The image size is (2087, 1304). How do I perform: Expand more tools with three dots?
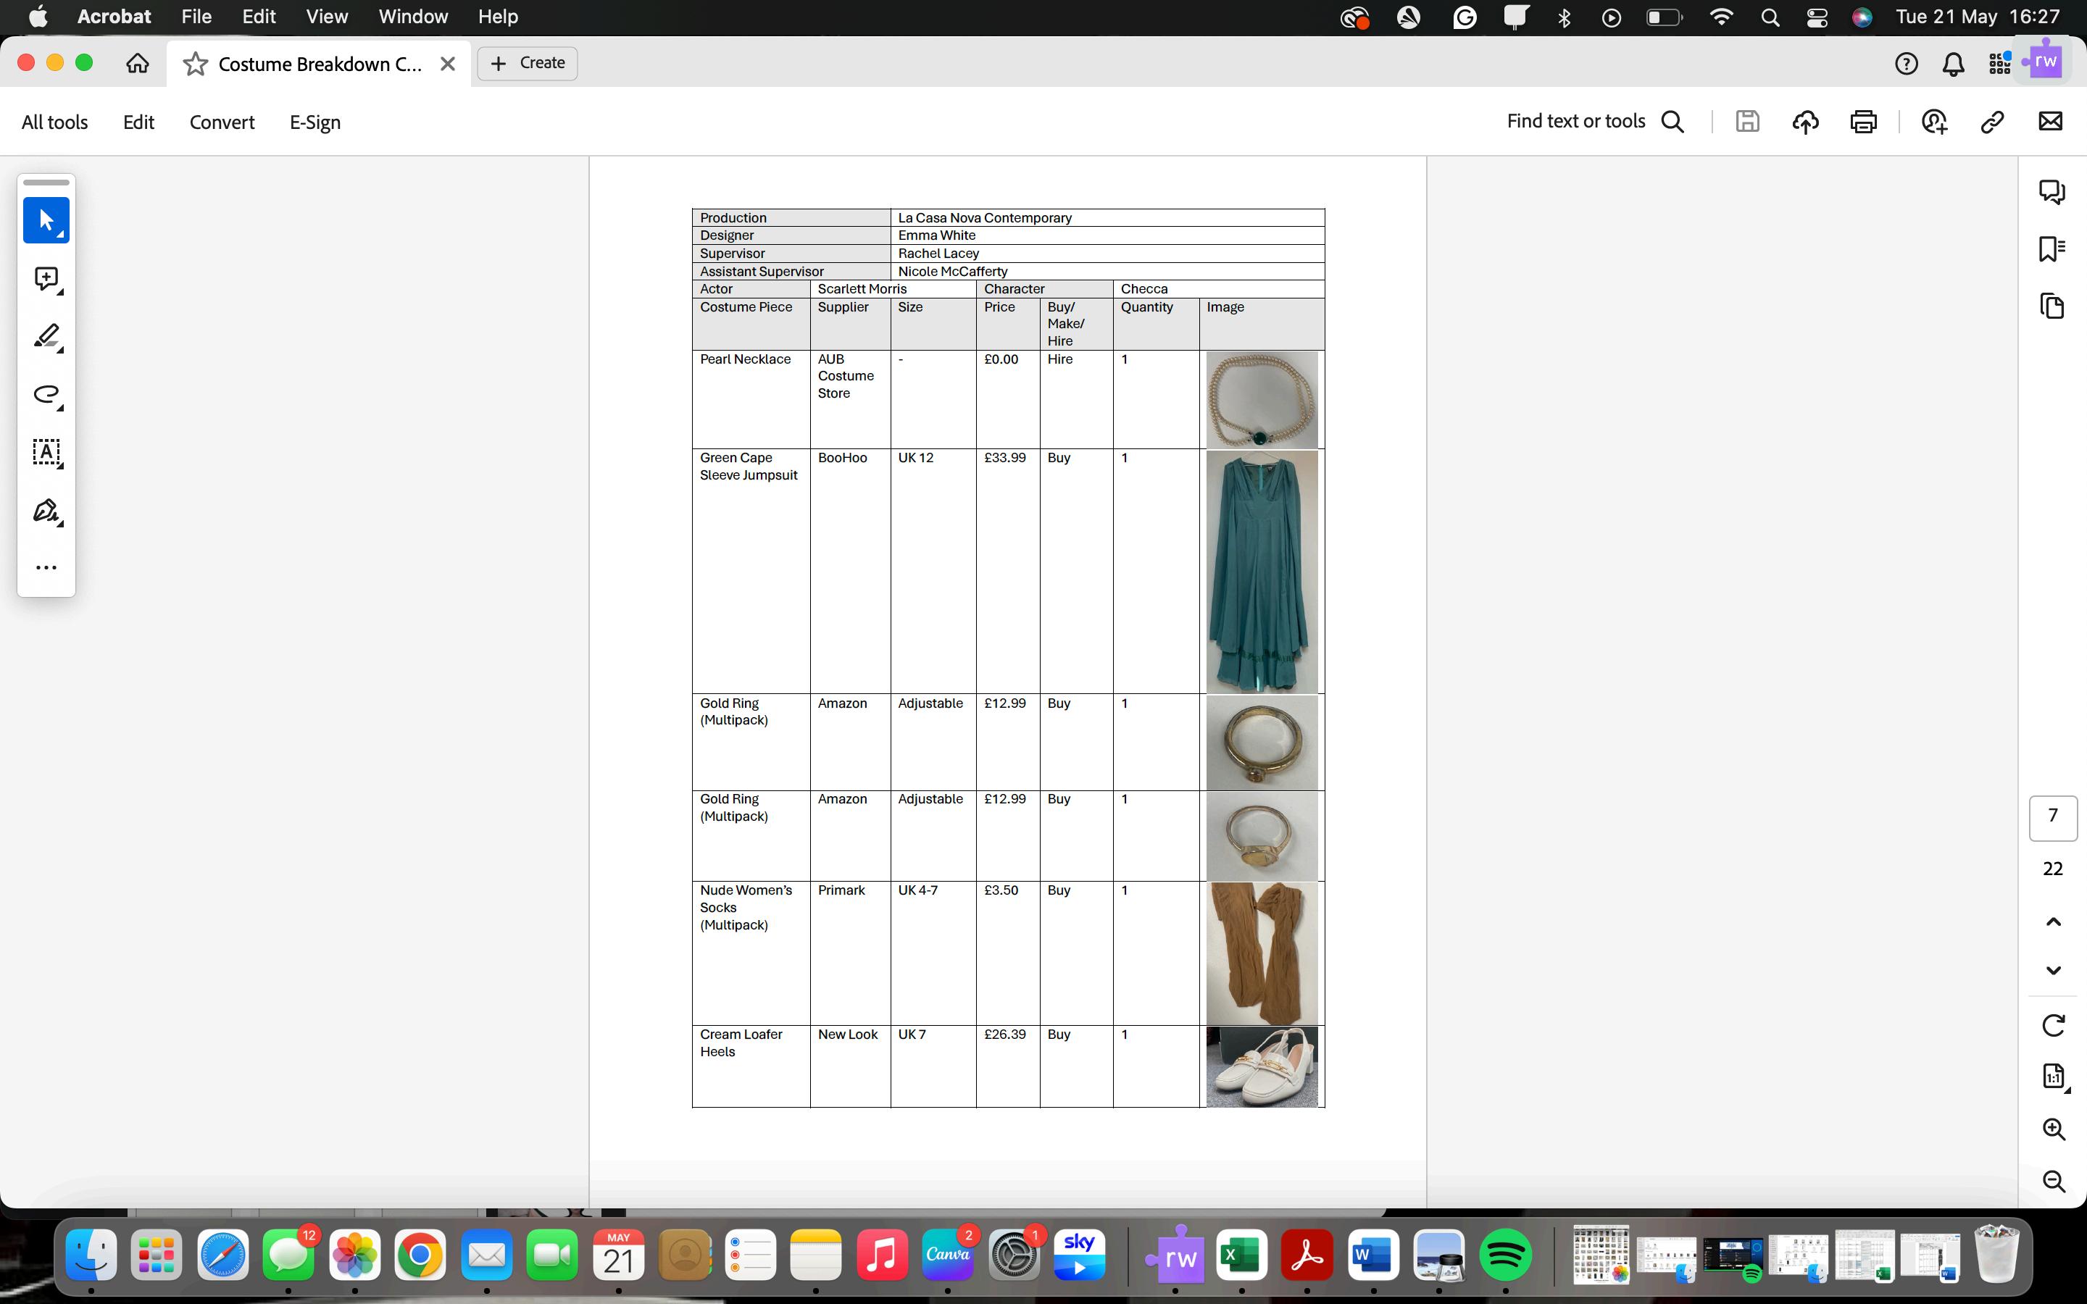[x=46, y=567]
